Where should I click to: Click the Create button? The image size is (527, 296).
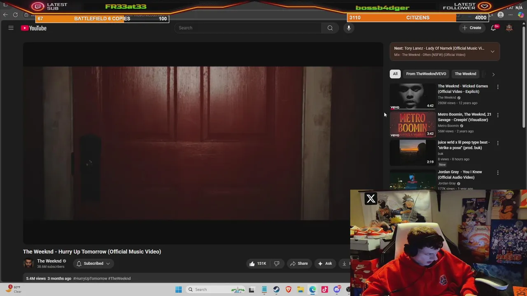click(x=471, y=28)
